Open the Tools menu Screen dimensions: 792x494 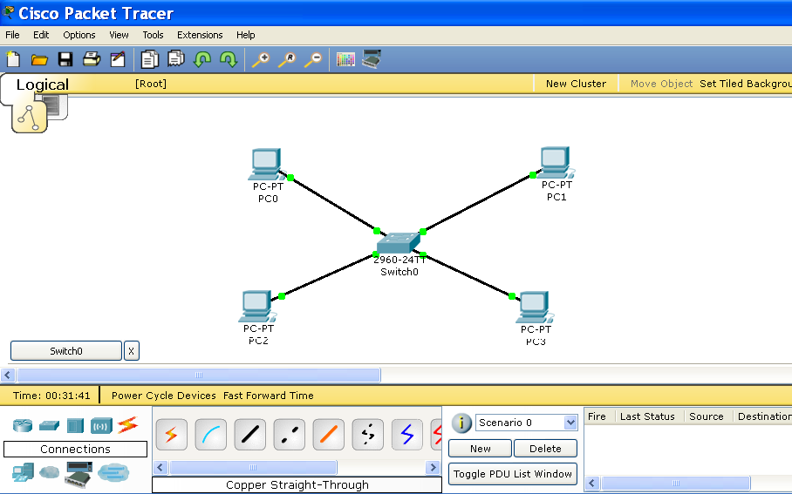tap(153, 35)
